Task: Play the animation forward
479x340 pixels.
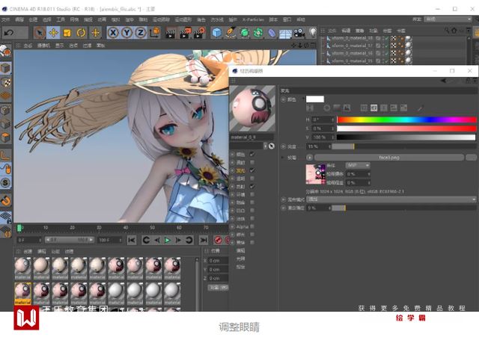Action: pyautogui.click(x=168, y=241)
